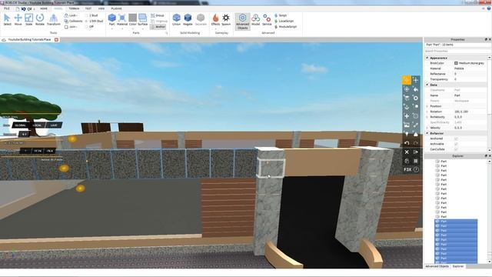This screenshot has height=277, width=492.
Task: Collapse the Behavior section
Action: point(427,133)
